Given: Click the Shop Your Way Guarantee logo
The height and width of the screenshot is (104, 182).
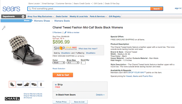Looking at the screenshot, I should 65,48.
